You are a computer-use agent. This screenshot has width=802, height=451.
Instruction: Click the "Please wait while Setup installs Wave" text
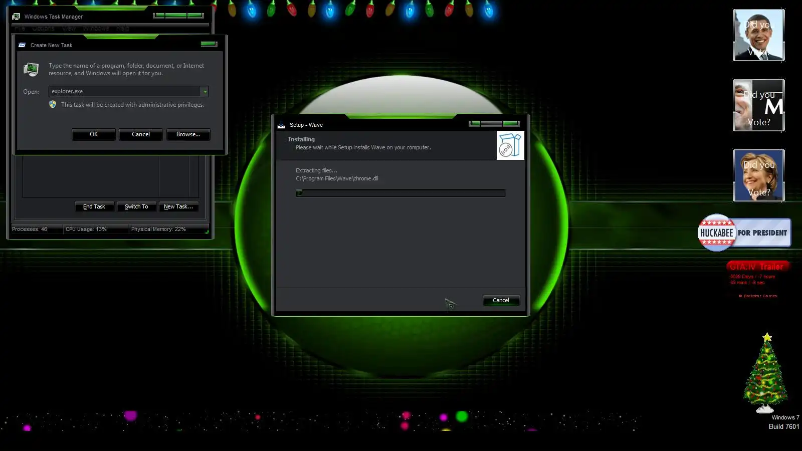tap(363, 147)
